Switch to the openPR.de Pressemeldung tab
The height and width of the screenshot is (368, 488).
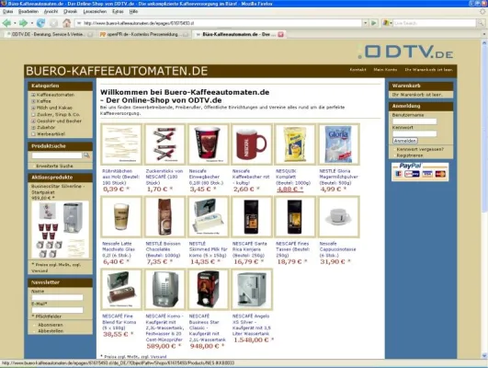143,35
